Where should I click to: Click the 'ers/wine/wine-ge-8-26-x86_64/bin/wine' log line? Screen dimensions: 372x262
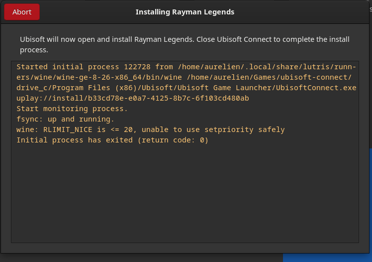184,77
